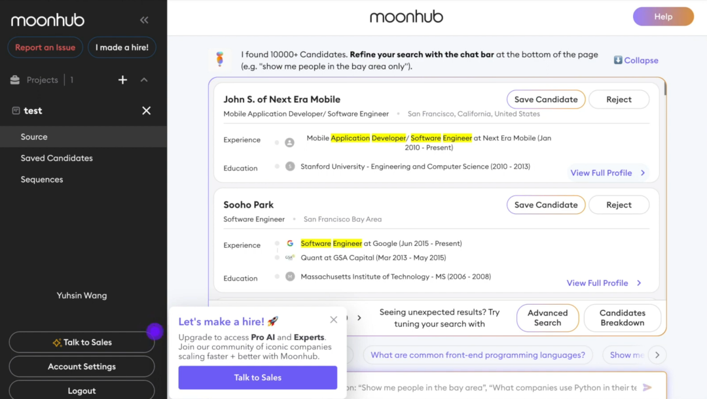707x399 pixels.
Task: Click the Moonhub assistant avatar icon
Action: click(219, 59)
